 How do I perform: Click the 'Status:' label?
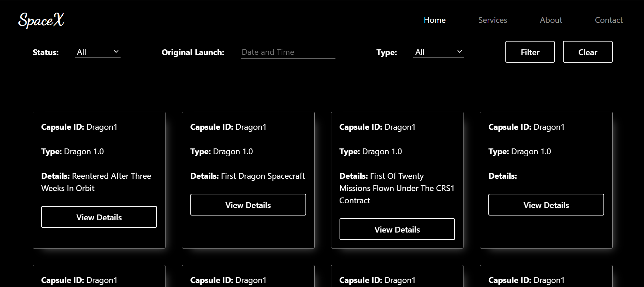(x=46, y=52)
